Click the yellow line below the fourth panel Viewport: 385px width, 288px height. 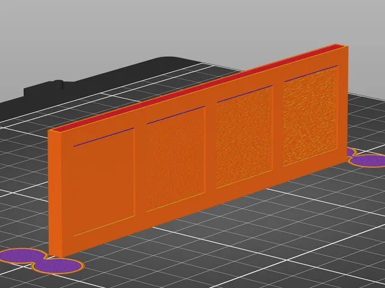(x=310, y=157)
